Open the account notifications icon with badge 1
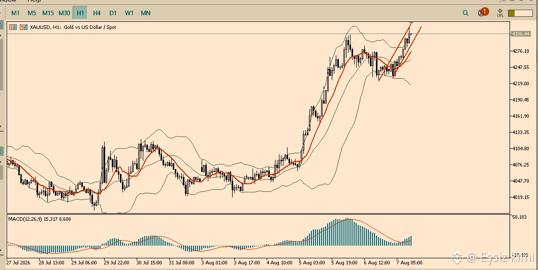Screen dimensions: 538x270 click(483, 12)
